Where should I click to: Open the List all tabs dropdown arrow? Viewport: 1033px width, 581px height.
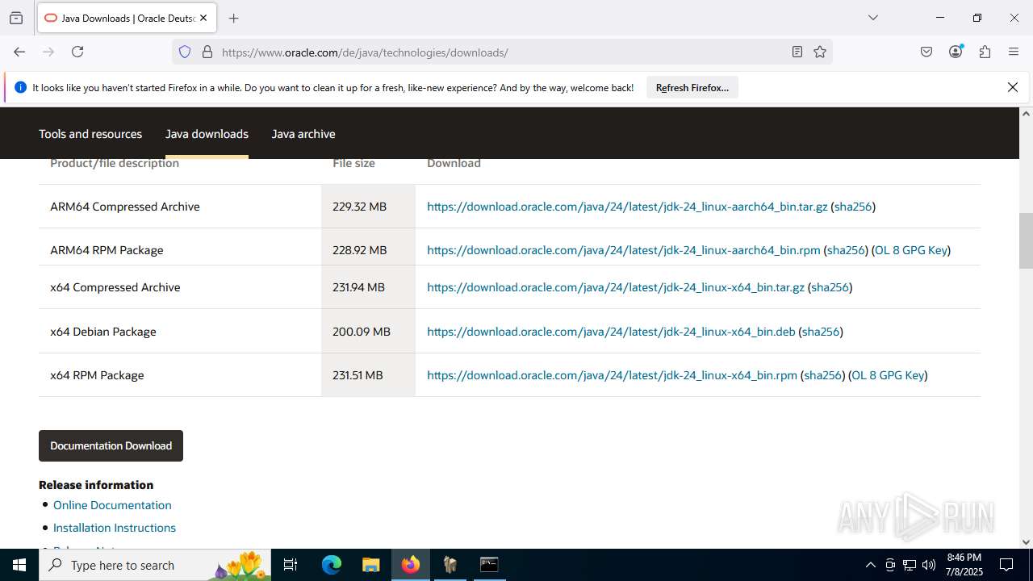873,18
